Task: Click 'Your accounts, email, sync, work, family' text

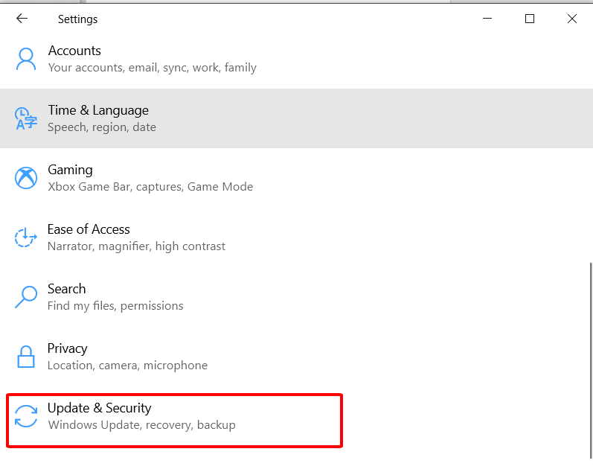Action: click(153, 68)
